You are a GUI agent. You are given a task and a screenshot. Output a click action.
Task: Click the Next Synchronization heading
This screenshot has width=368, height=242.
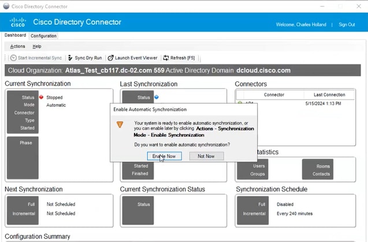point(34,189)
